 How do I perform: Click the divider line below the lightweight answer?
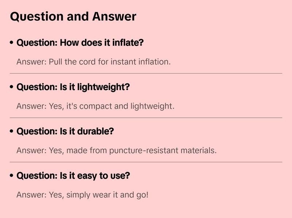tap(146, 118)
